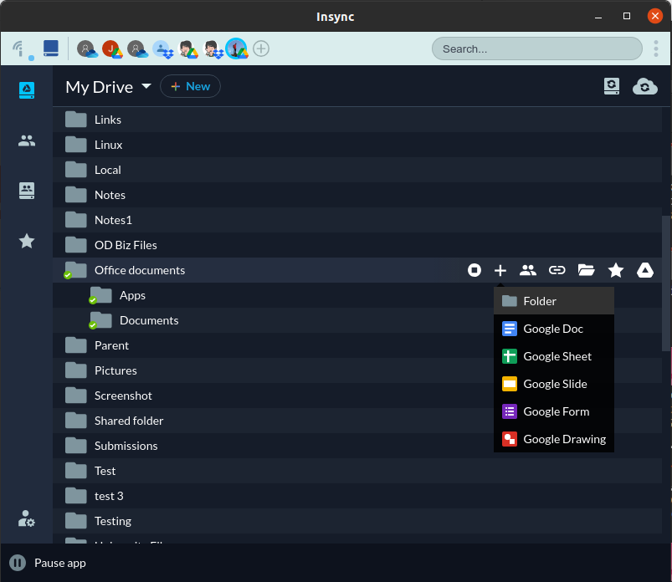
Task: Open Office documents in file manager
Action: coord(586,270)
